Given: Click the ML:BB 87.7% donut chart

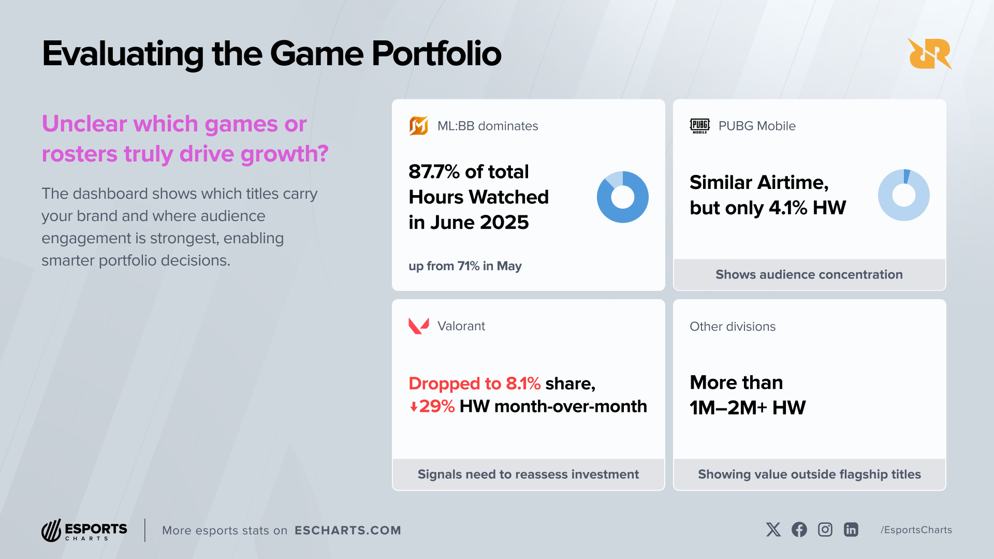Looking at the screenshot, I should coord(622,197).
